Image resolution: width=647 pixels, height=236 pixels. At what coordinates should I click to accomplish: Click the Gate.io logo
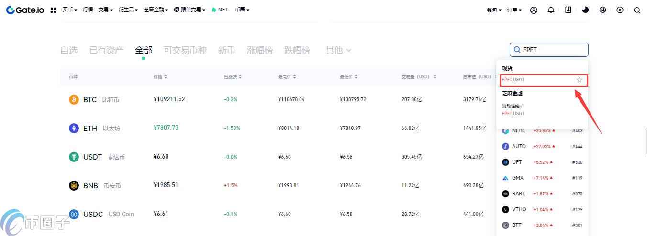[x=25, y=10]
